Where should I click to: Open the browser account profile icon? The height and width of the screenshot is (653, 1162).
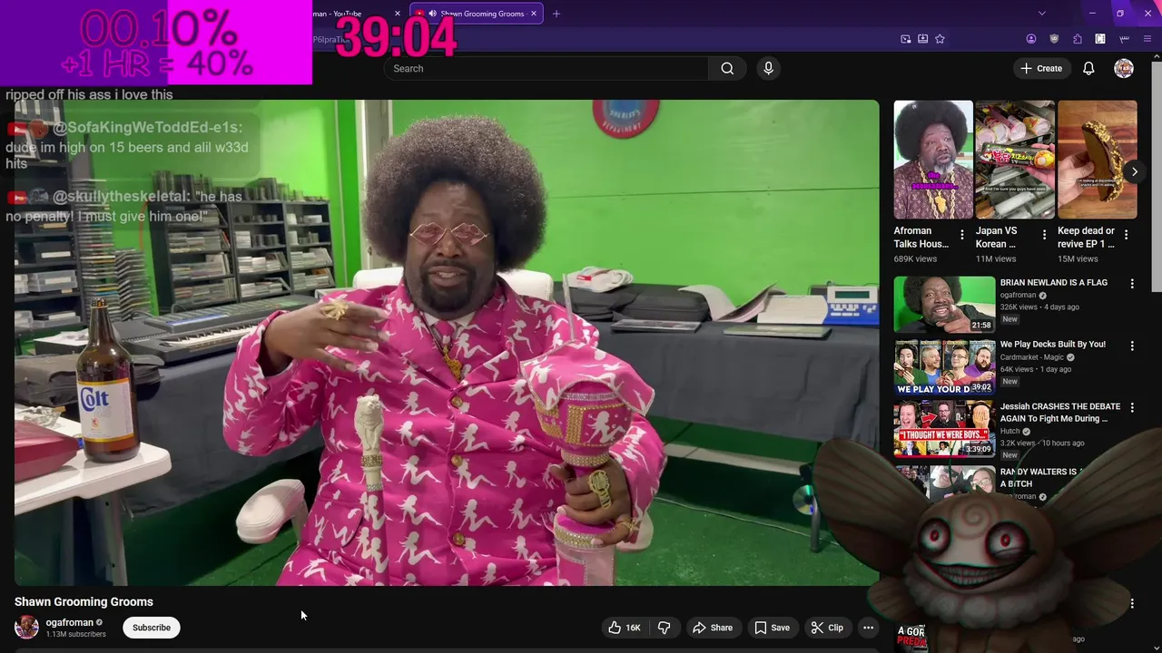(x=1031, y=39)
